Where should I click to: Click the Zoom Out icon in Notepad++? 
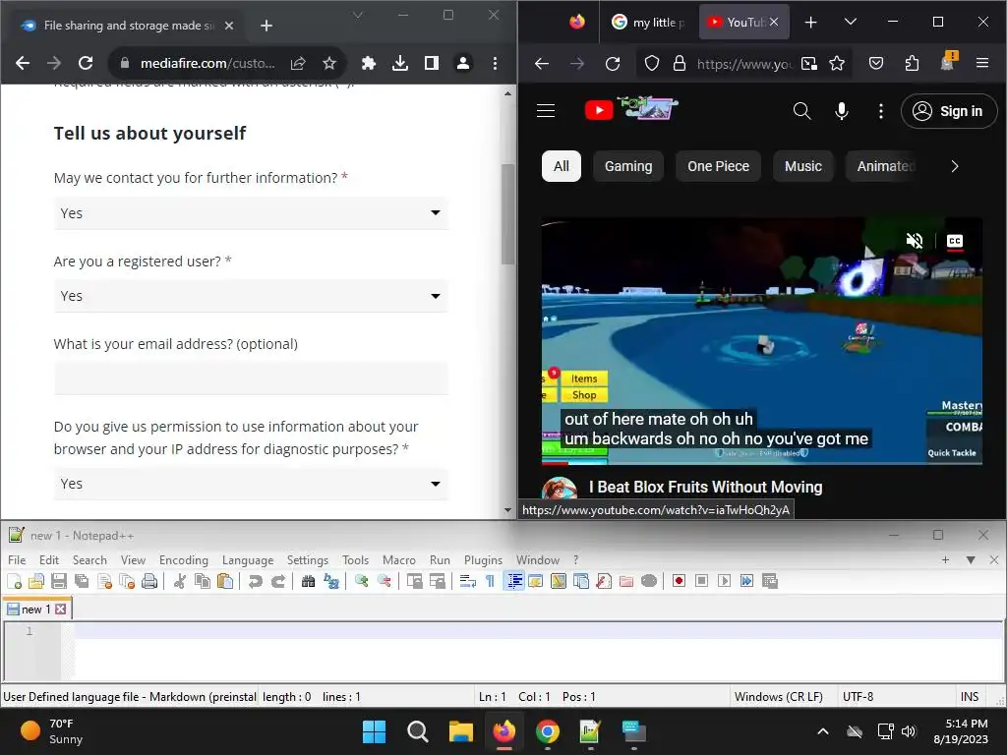[385, 582]
